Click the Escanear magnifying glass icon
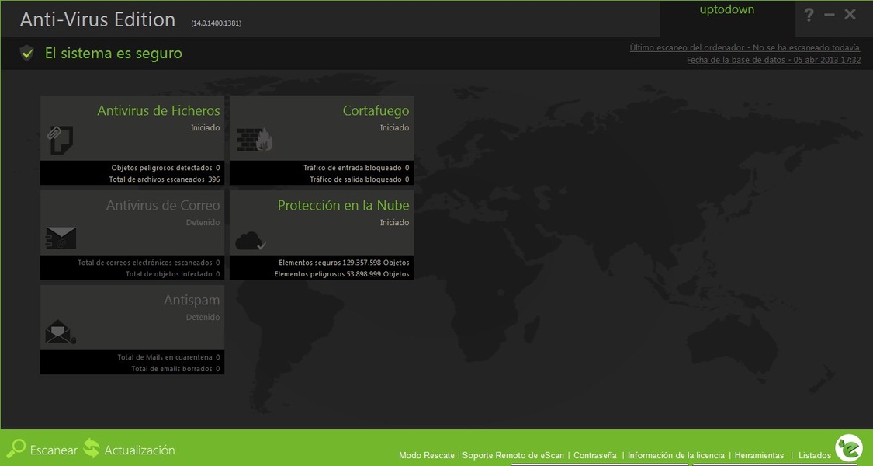This screenshot has height=466, width=873. [16, 449]
